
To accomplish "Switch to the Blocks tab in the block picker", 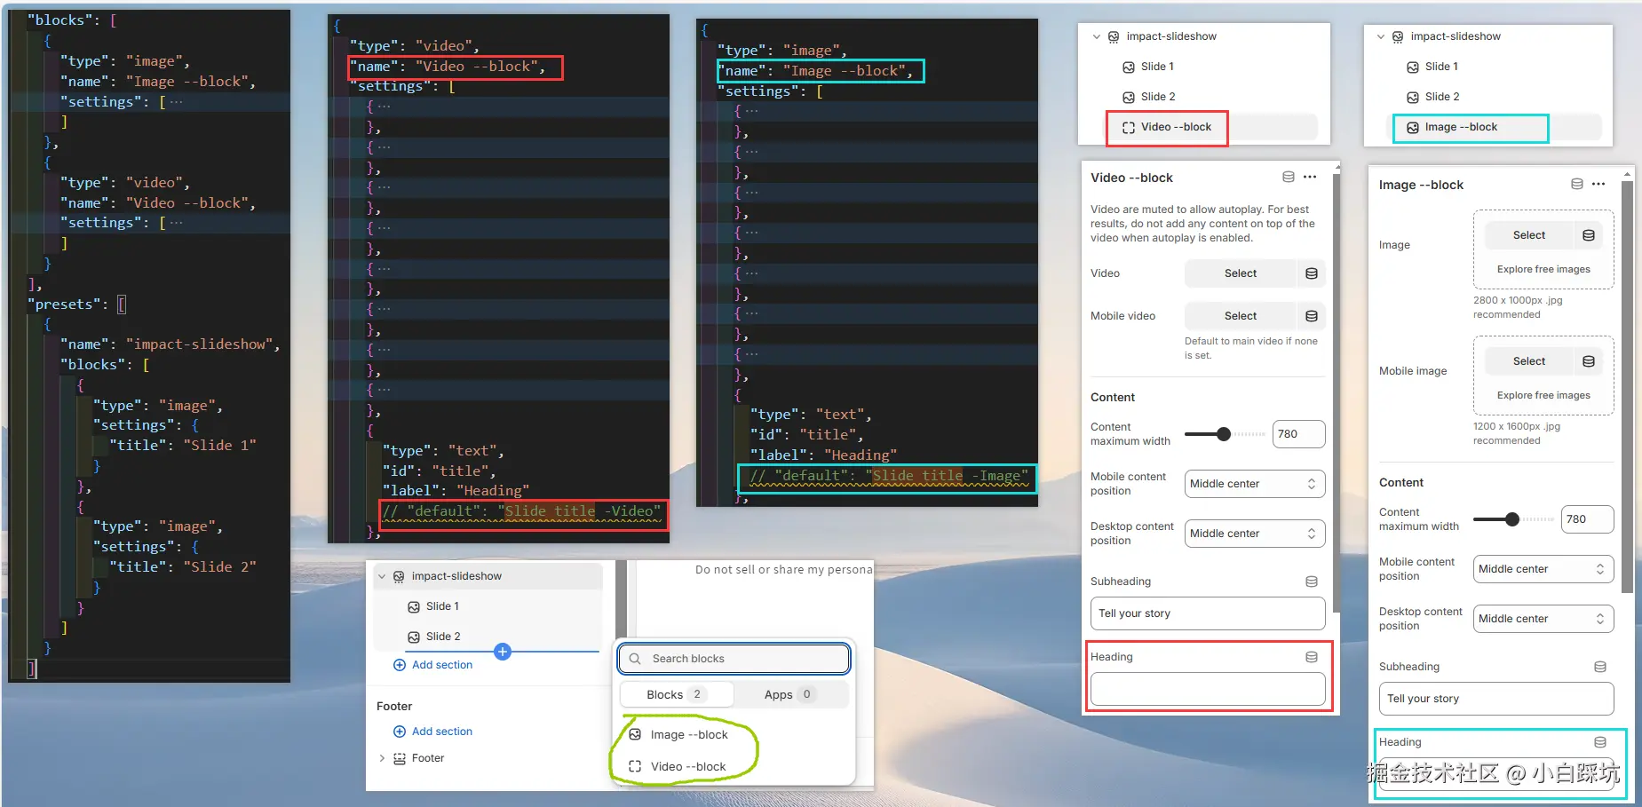I will point(677,694).
